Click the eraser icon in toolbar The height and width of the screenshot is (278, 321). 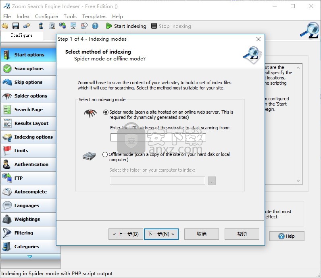pos(27,26)
